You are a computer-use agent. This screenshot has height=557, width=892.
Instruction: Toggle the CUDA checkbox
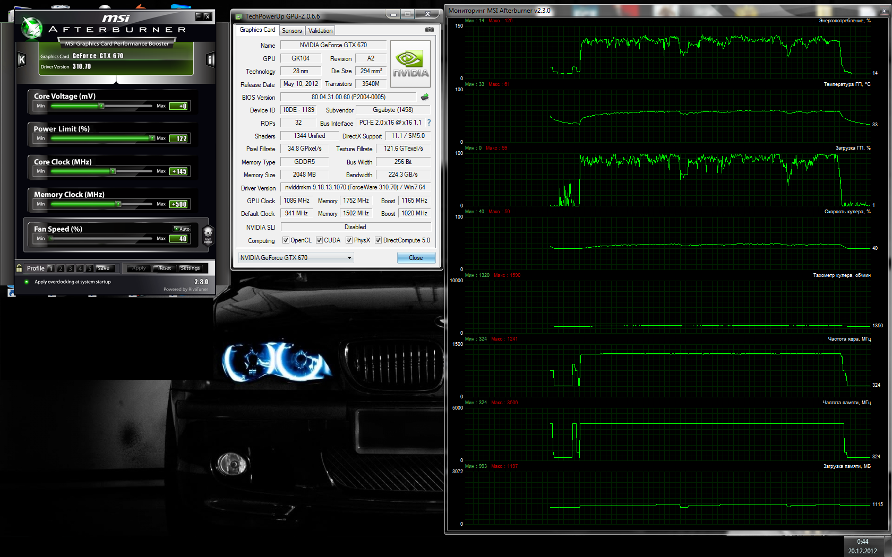pos(319,240)
